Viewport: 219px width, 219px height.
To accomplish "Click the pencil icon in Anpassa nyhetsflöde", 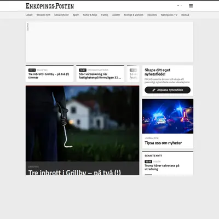I will coord(154,90).
